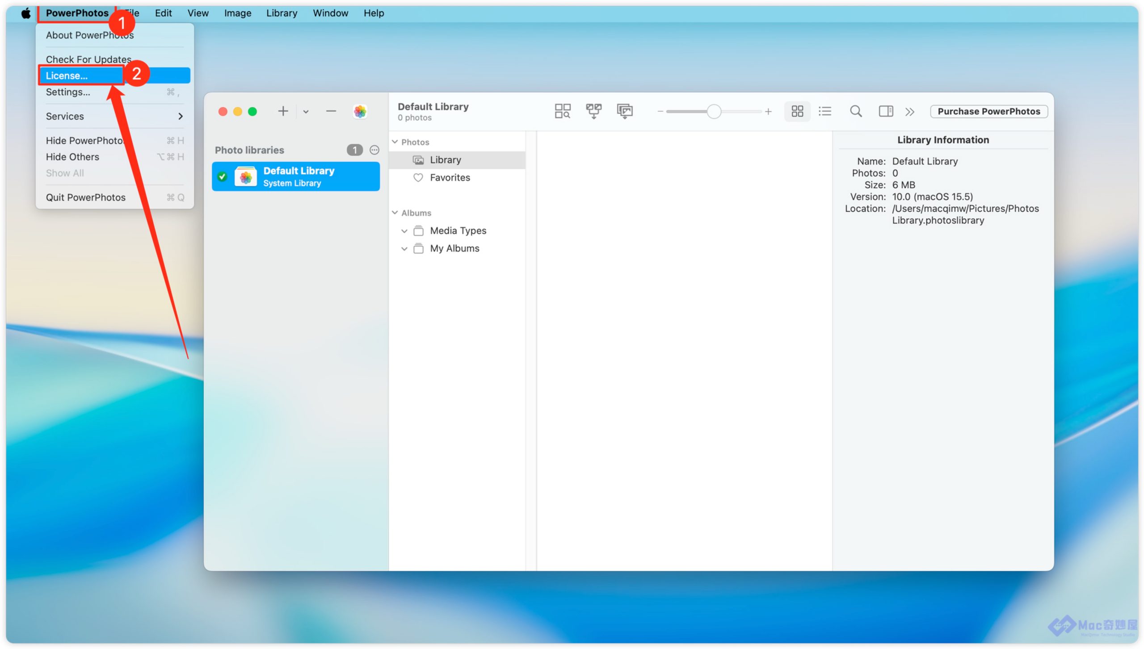Screen dimensions: 1144x649
Task: Open dropdown arrow next to add button
Action: click(306, 112)
